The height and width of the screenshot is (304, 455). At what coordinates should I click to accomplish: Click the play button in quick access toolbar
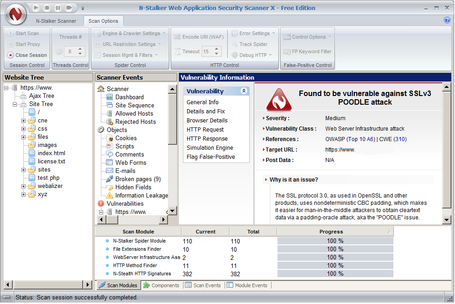(36, 8)
